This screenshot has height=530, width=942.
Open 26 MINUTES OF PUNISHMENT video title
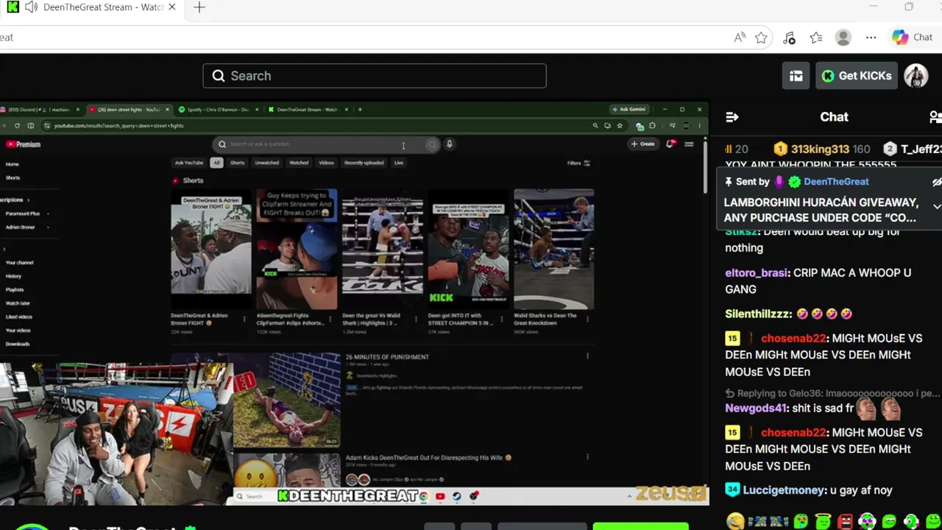point(387,357)
